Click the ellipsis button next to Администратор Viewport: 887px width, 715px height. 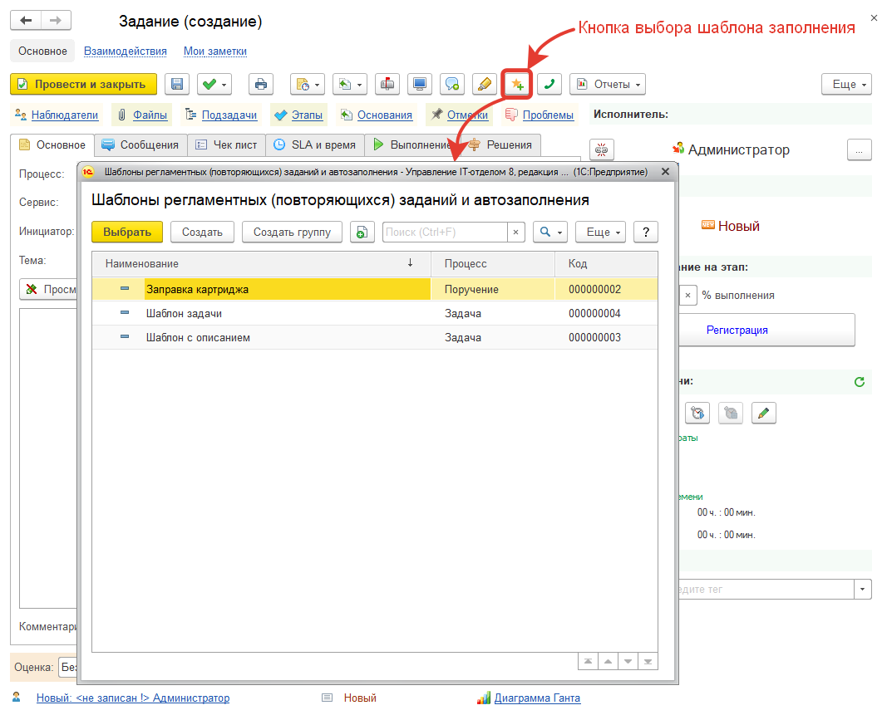point(860,149)
